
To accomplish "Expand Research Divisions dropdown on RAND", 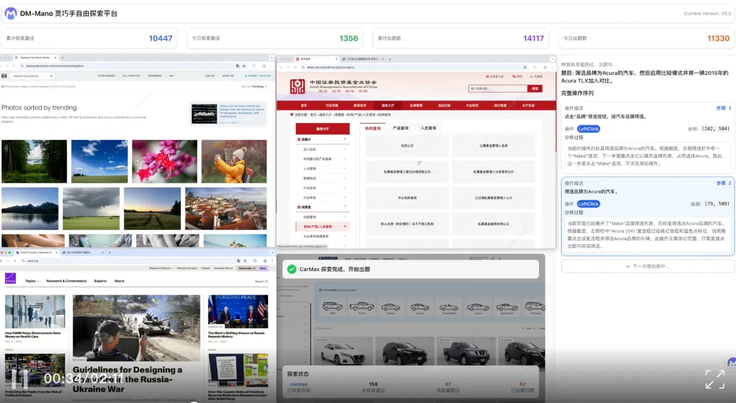I will 161,268.
